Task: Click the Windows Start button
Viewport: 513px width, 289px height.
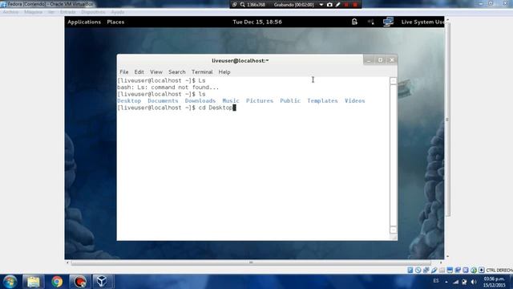Action: (x=10, y=282)
